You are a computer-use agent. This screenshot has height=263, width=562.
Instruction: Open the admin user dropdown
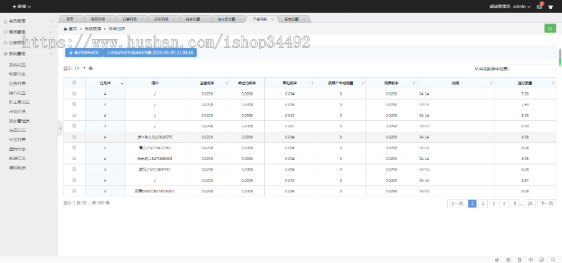pos(521,6)
